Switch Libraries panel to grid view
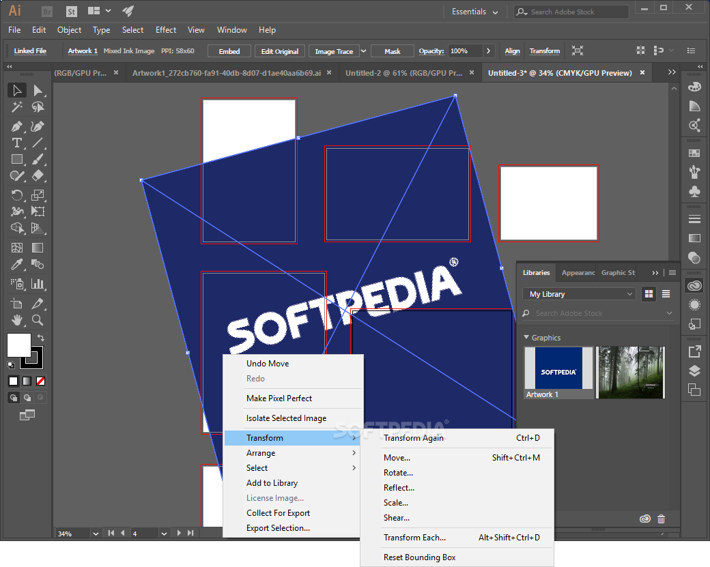This screenshot has height=567, width=710. [x=649, y=294]
